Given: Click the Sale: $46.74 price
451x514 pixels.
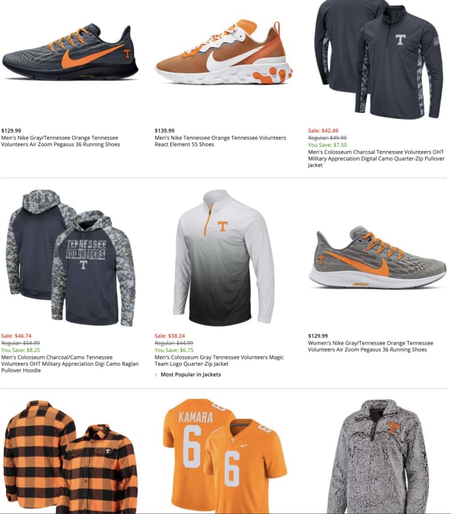Looking at the screenshot, I should [16, 336].
